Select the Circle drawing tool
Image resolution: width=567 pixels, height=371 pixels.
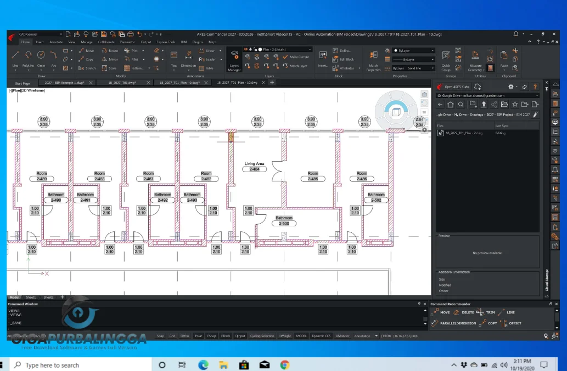pos(41,59)
